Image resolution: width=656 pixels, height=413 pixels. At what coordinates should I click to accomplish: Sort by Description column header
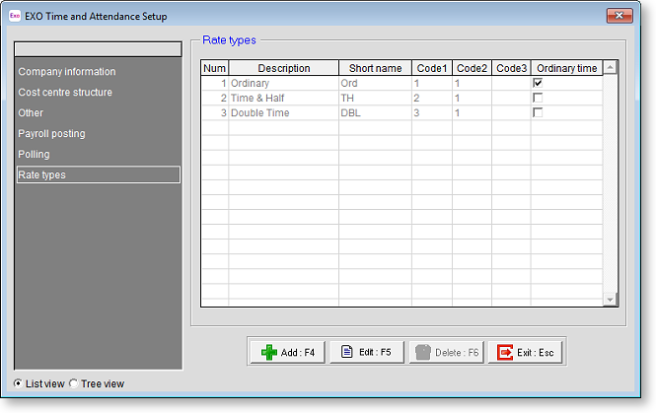tap(283, 68)
